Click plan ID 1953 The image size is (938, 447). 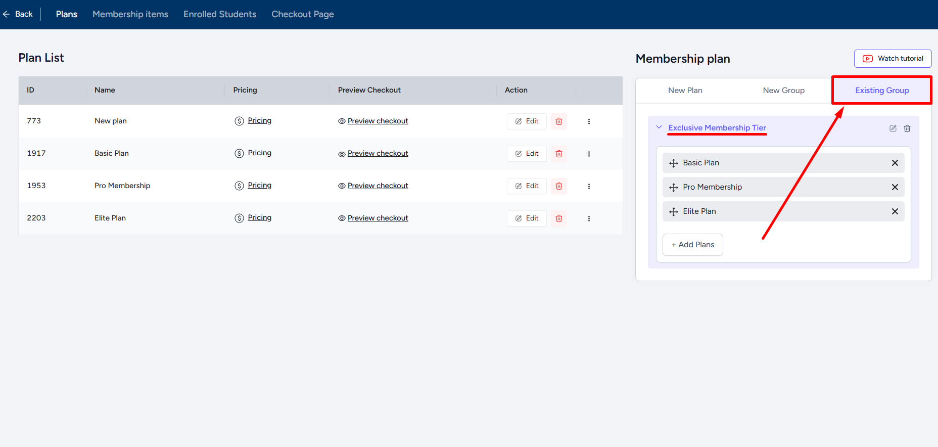pyautogui.click(x=36, y=186)
